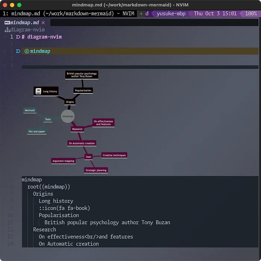Click the 'Creative techniques' diagram node
This screenshot has width=261, height=261.
[x=114, y=155]
